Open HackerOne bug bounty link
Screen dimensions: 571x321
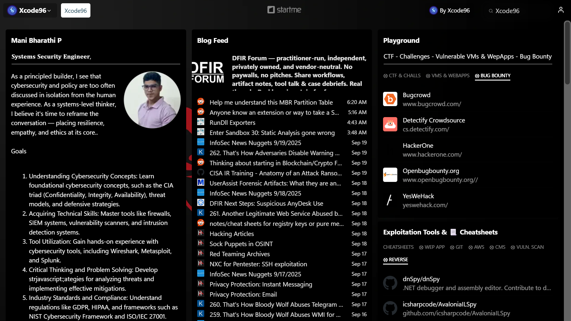[418, 146]
